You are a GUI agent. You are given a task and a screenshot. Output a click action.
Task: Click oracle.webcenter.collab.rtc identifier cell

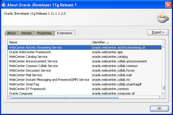[126, 80]
